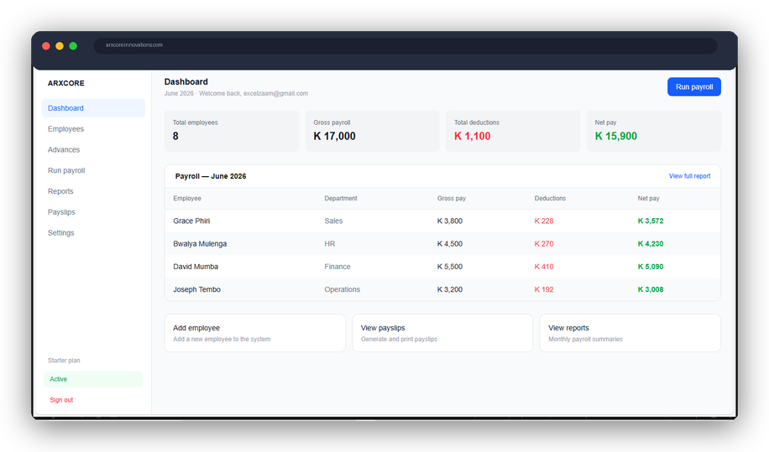Click net pay value K 4,230
This screenshot has width=769, height=452.
click(651, 244)
